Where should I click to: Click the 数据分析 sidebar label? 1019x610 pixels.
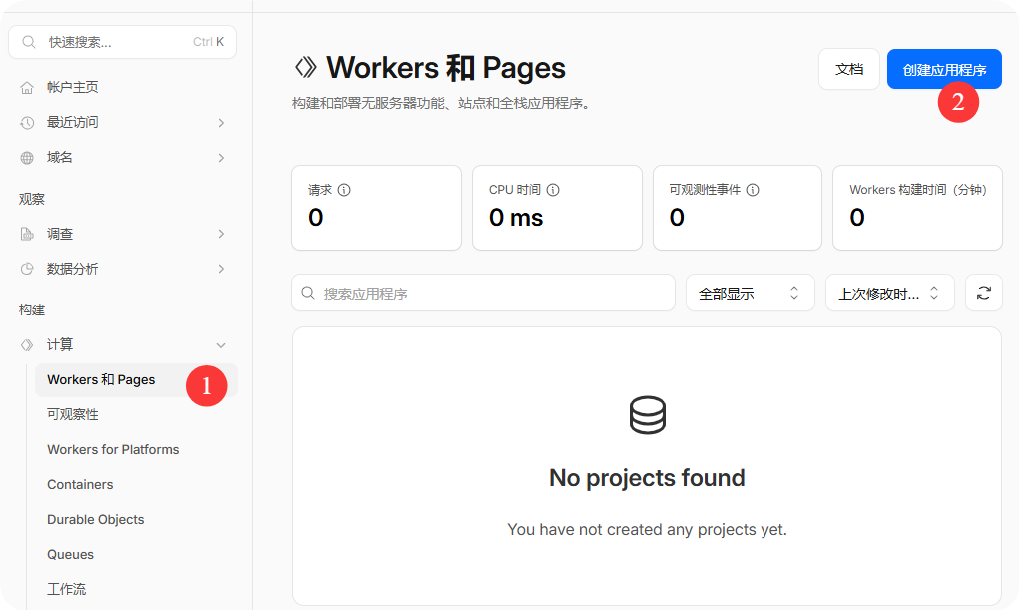[x=72, y=269]
